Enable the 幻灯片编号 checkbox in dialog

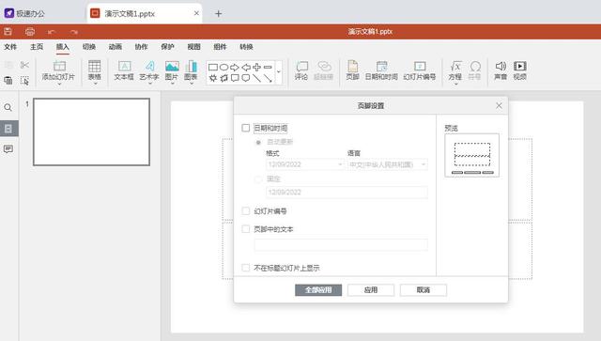[246, 210]
